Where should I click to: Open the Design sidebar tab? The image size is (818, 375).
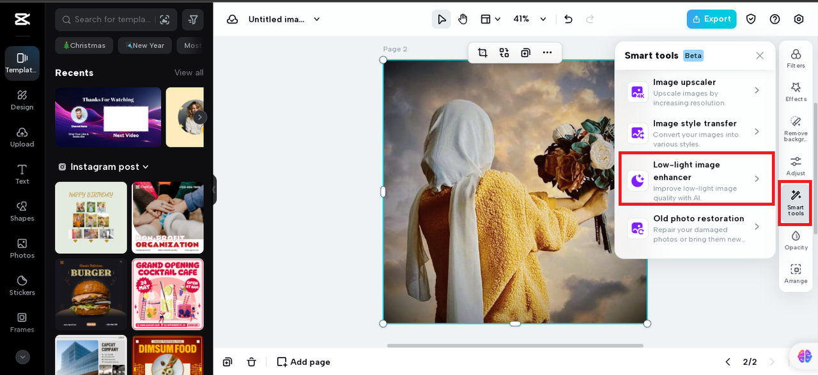tap(22, 100)
